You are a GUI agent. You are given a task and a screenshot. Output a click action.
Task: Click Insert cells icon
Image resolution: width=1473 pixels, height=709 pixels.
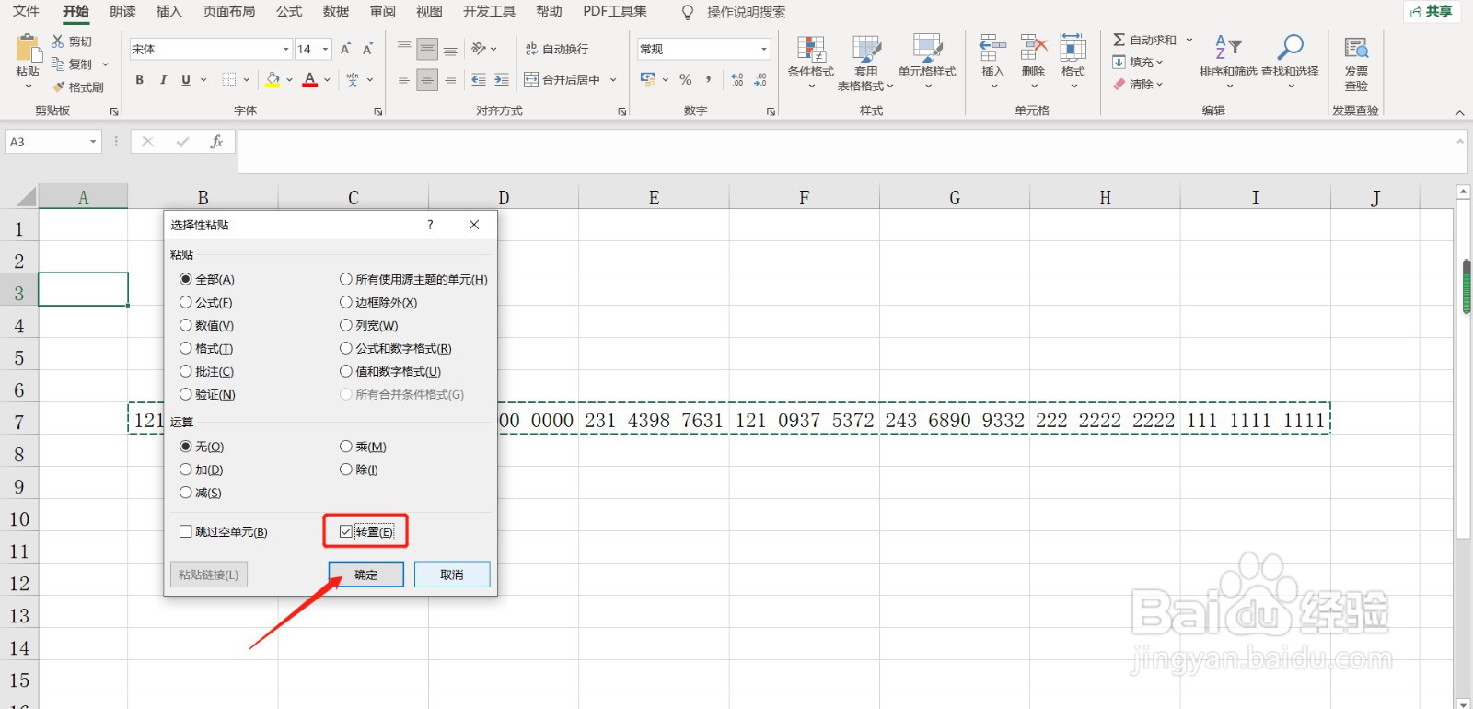click(x=992, y=49)
